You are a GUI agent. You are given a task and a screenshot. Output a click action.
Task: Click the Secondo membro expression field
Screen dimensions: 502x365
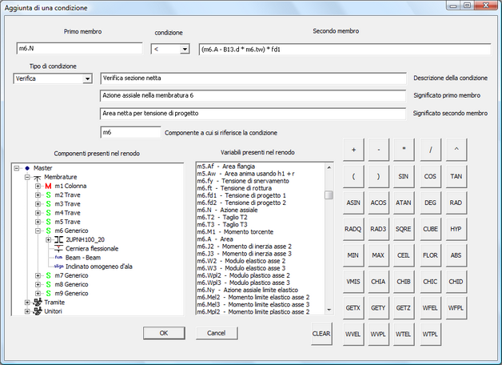click(x=344, y=49)
